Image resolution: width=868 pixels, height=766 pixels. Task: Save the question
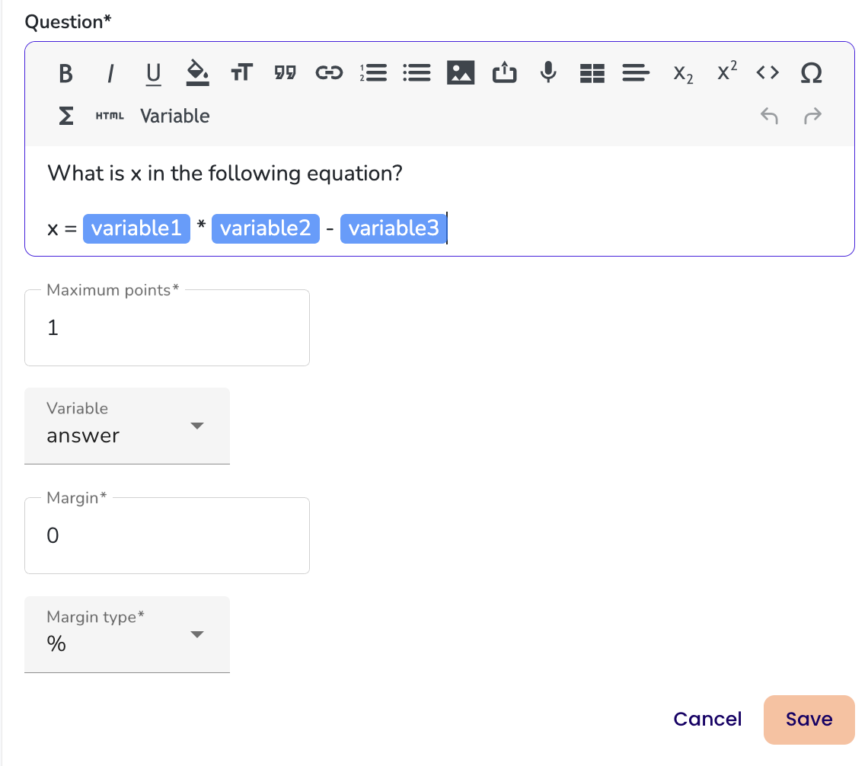pyautogui.click(x=809, y=720)
